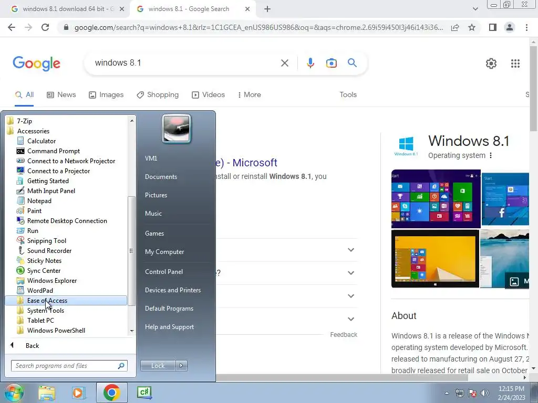The image size is (538, 403).
Task: Switch to the Images search tab
Action: pyautogui.click(x=106, y=94)
